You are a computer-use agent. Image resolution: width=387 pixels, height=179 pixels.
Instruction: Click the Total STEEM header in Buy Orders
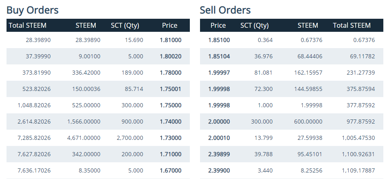[x=28, y=25]
